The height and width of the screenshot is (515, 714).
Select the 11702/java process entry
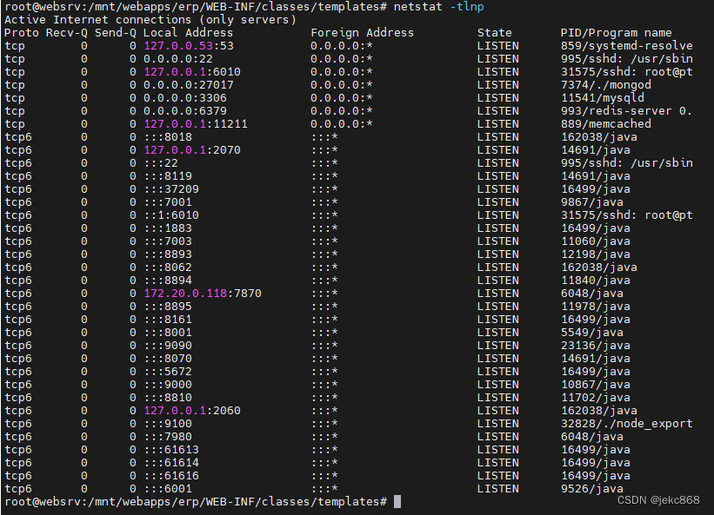coord(595,398)
